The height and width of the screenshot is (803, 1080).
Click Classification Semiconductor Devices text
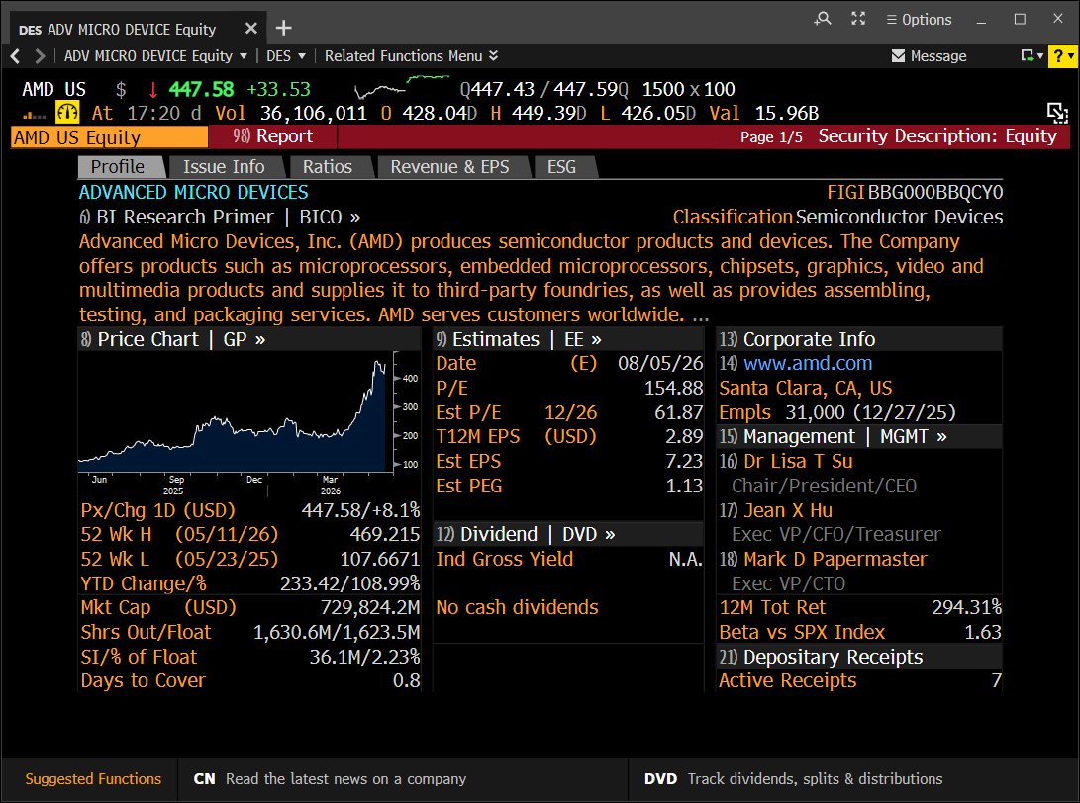837,217
